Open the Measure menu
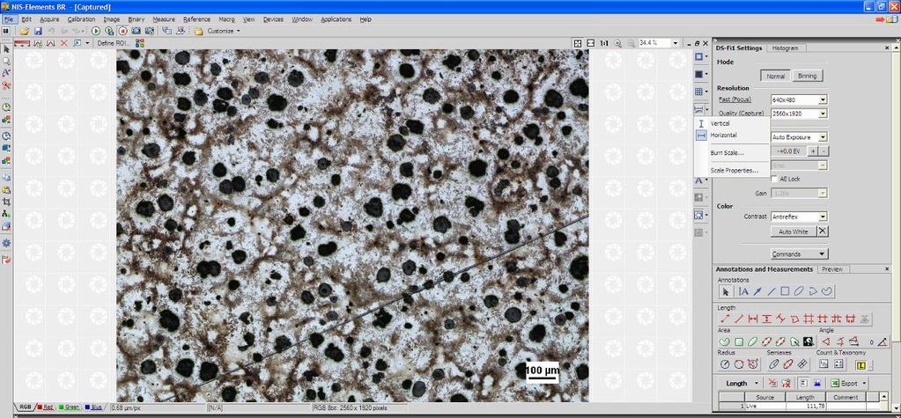 coord(164,19)
